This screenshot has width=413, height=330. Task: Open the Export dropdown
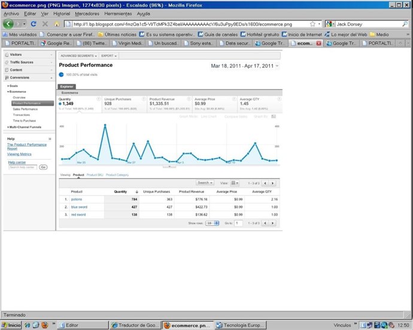(x=109, y=56)
